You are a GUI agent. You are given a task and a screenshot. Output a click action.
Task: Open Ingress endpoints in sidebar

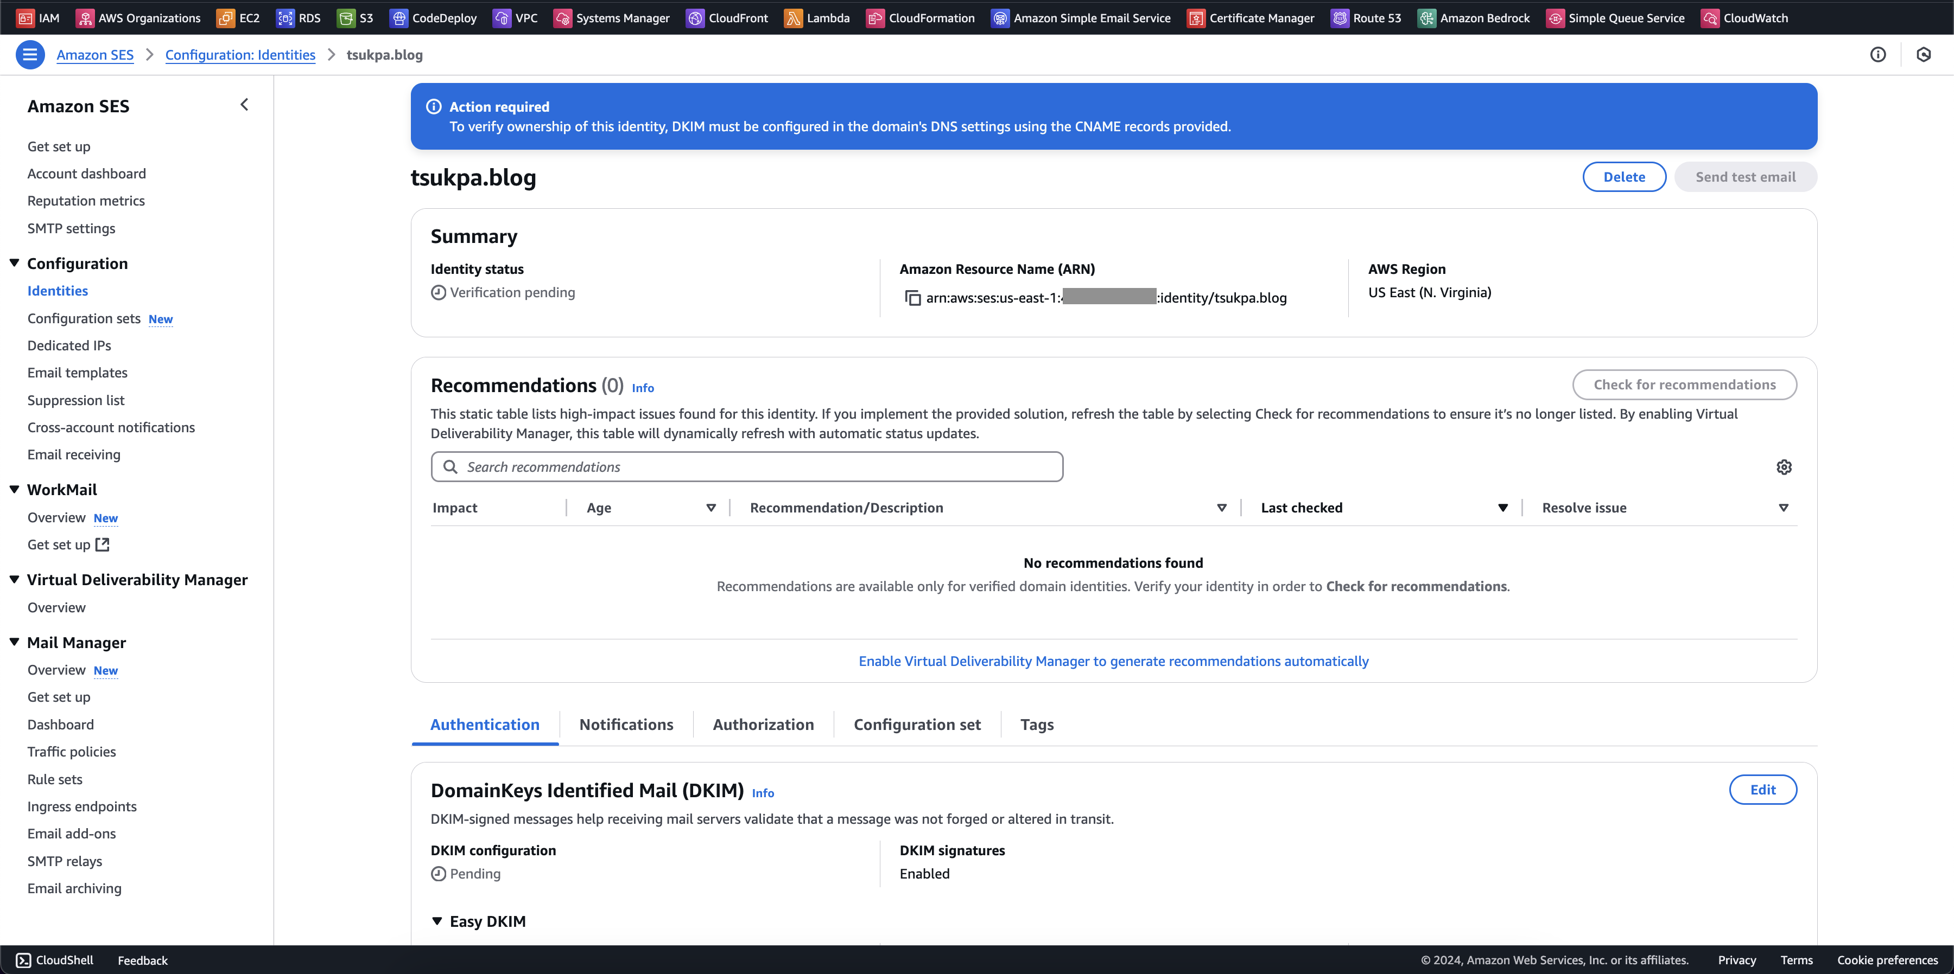[x=82, y=806]
